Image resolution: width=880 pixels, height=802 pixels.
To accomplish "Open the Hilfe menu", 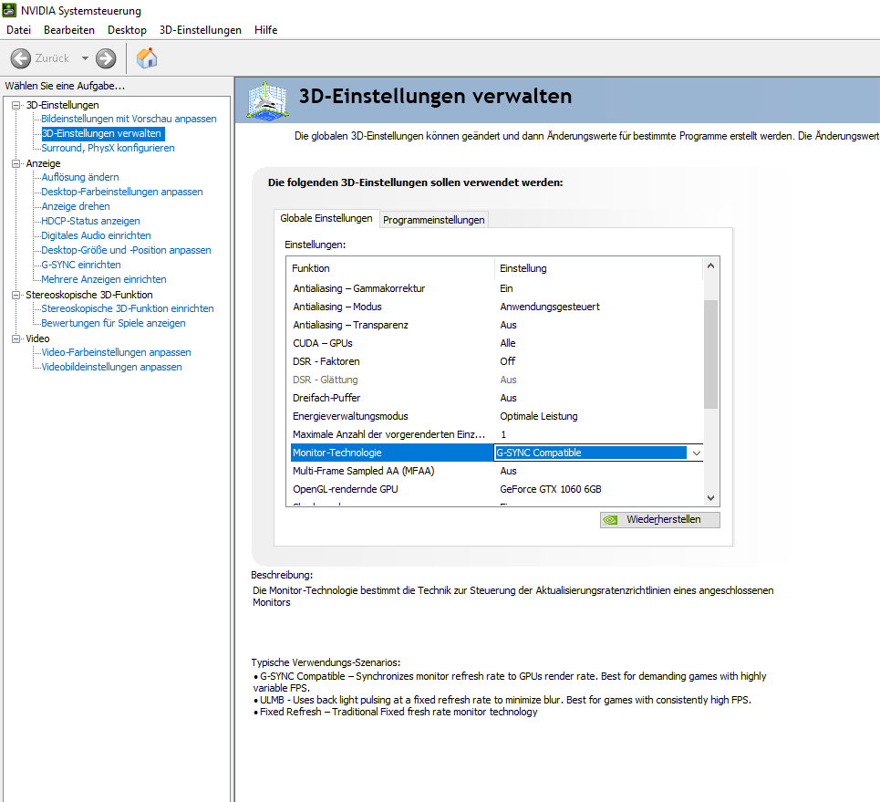I will click(265, 30).
